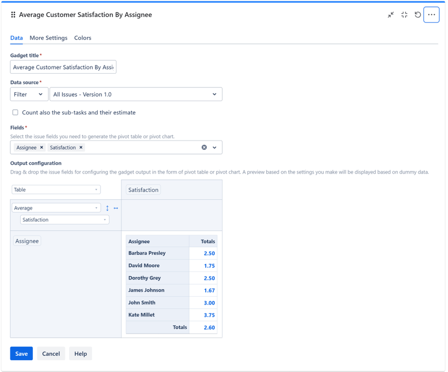Select the Satisfaction column field chip
Viewport: 448px width, 372px height.
143,190
